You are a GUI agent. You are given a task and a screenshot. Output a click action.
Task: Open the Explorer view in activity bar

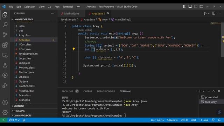(5, 15)
